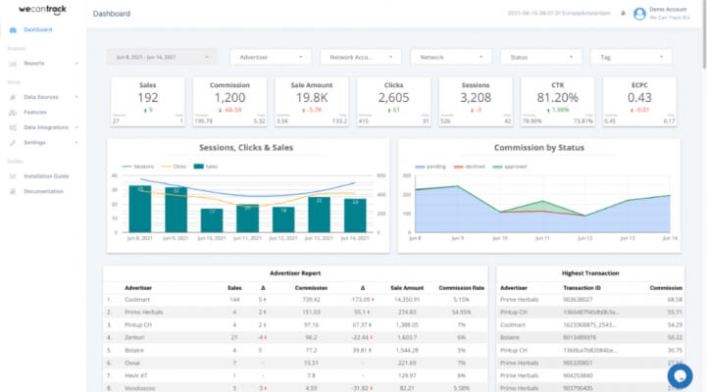Click the Dashboard home icon in sidebar
This screenshot has height=392, width=707.
click(13, 30)
